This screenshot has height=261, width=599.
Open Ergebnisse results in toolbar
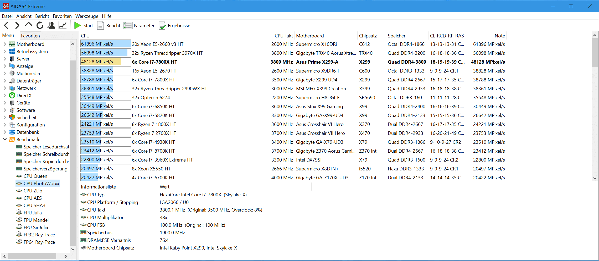(175, 25)
